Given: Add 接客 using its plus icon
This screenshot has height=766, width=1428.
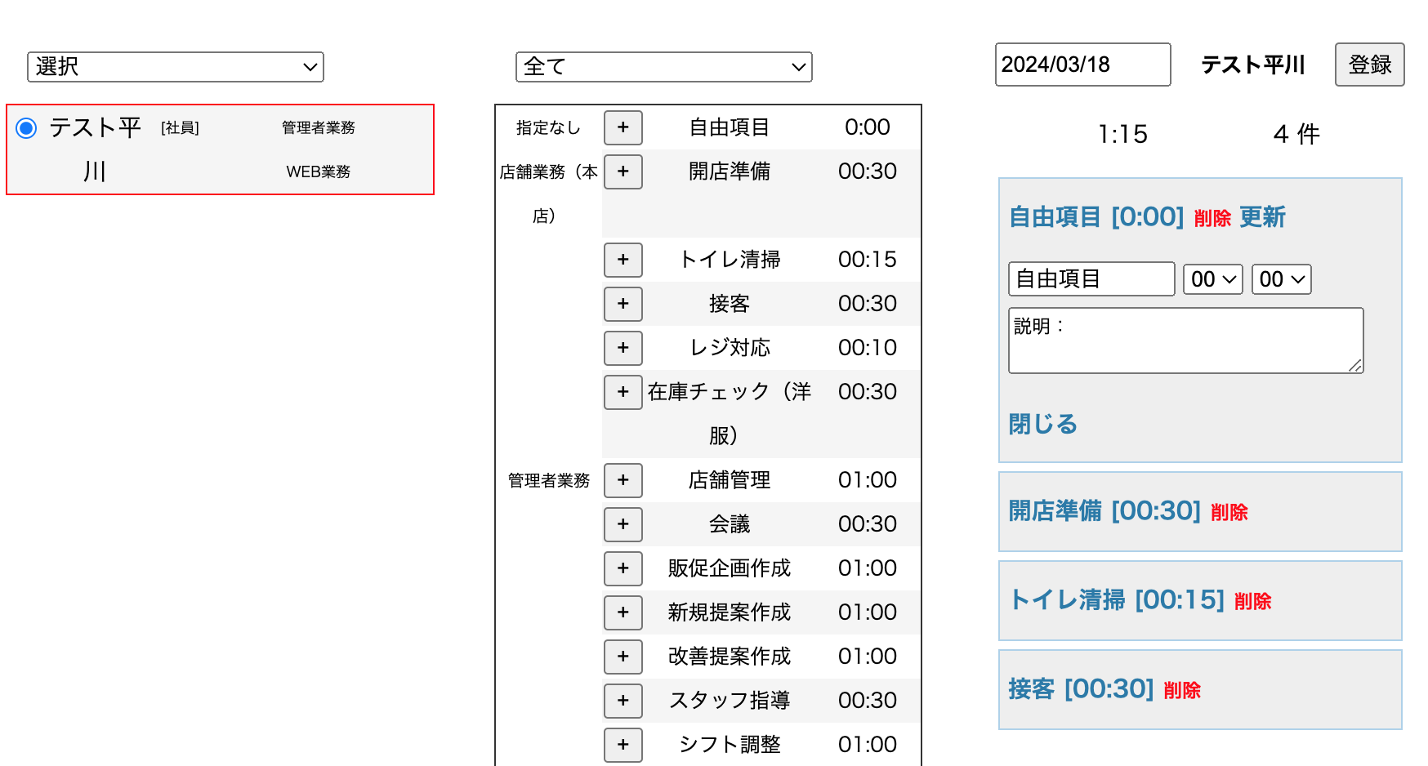Looking at the screenshot, I should (x=623, y=304).
